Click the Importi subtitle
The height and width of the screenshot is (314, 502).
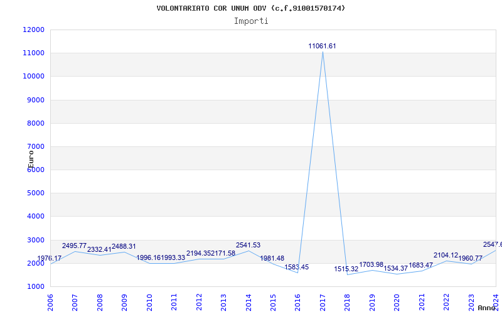click(x=251, y=21)
